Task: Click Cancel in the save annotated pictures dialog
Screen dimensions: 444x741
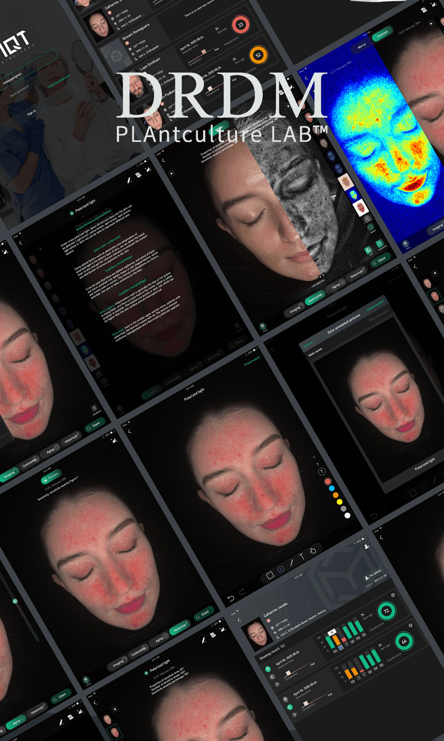Action: [308, 344]
